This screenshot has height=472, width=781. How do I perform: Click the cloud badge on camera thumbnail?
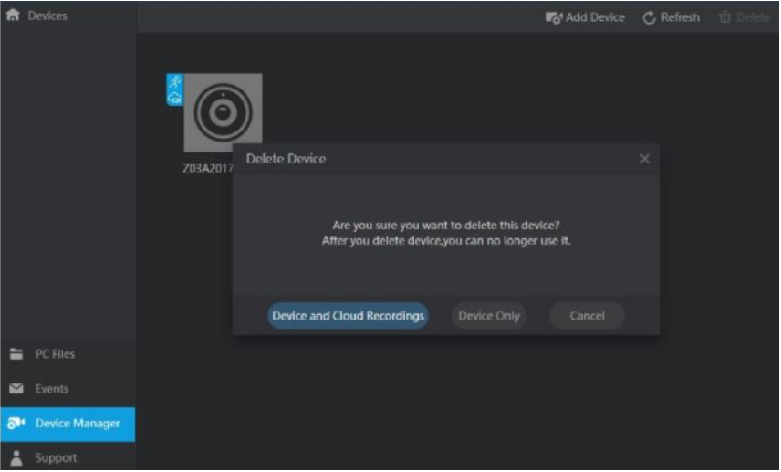(175, 98)
